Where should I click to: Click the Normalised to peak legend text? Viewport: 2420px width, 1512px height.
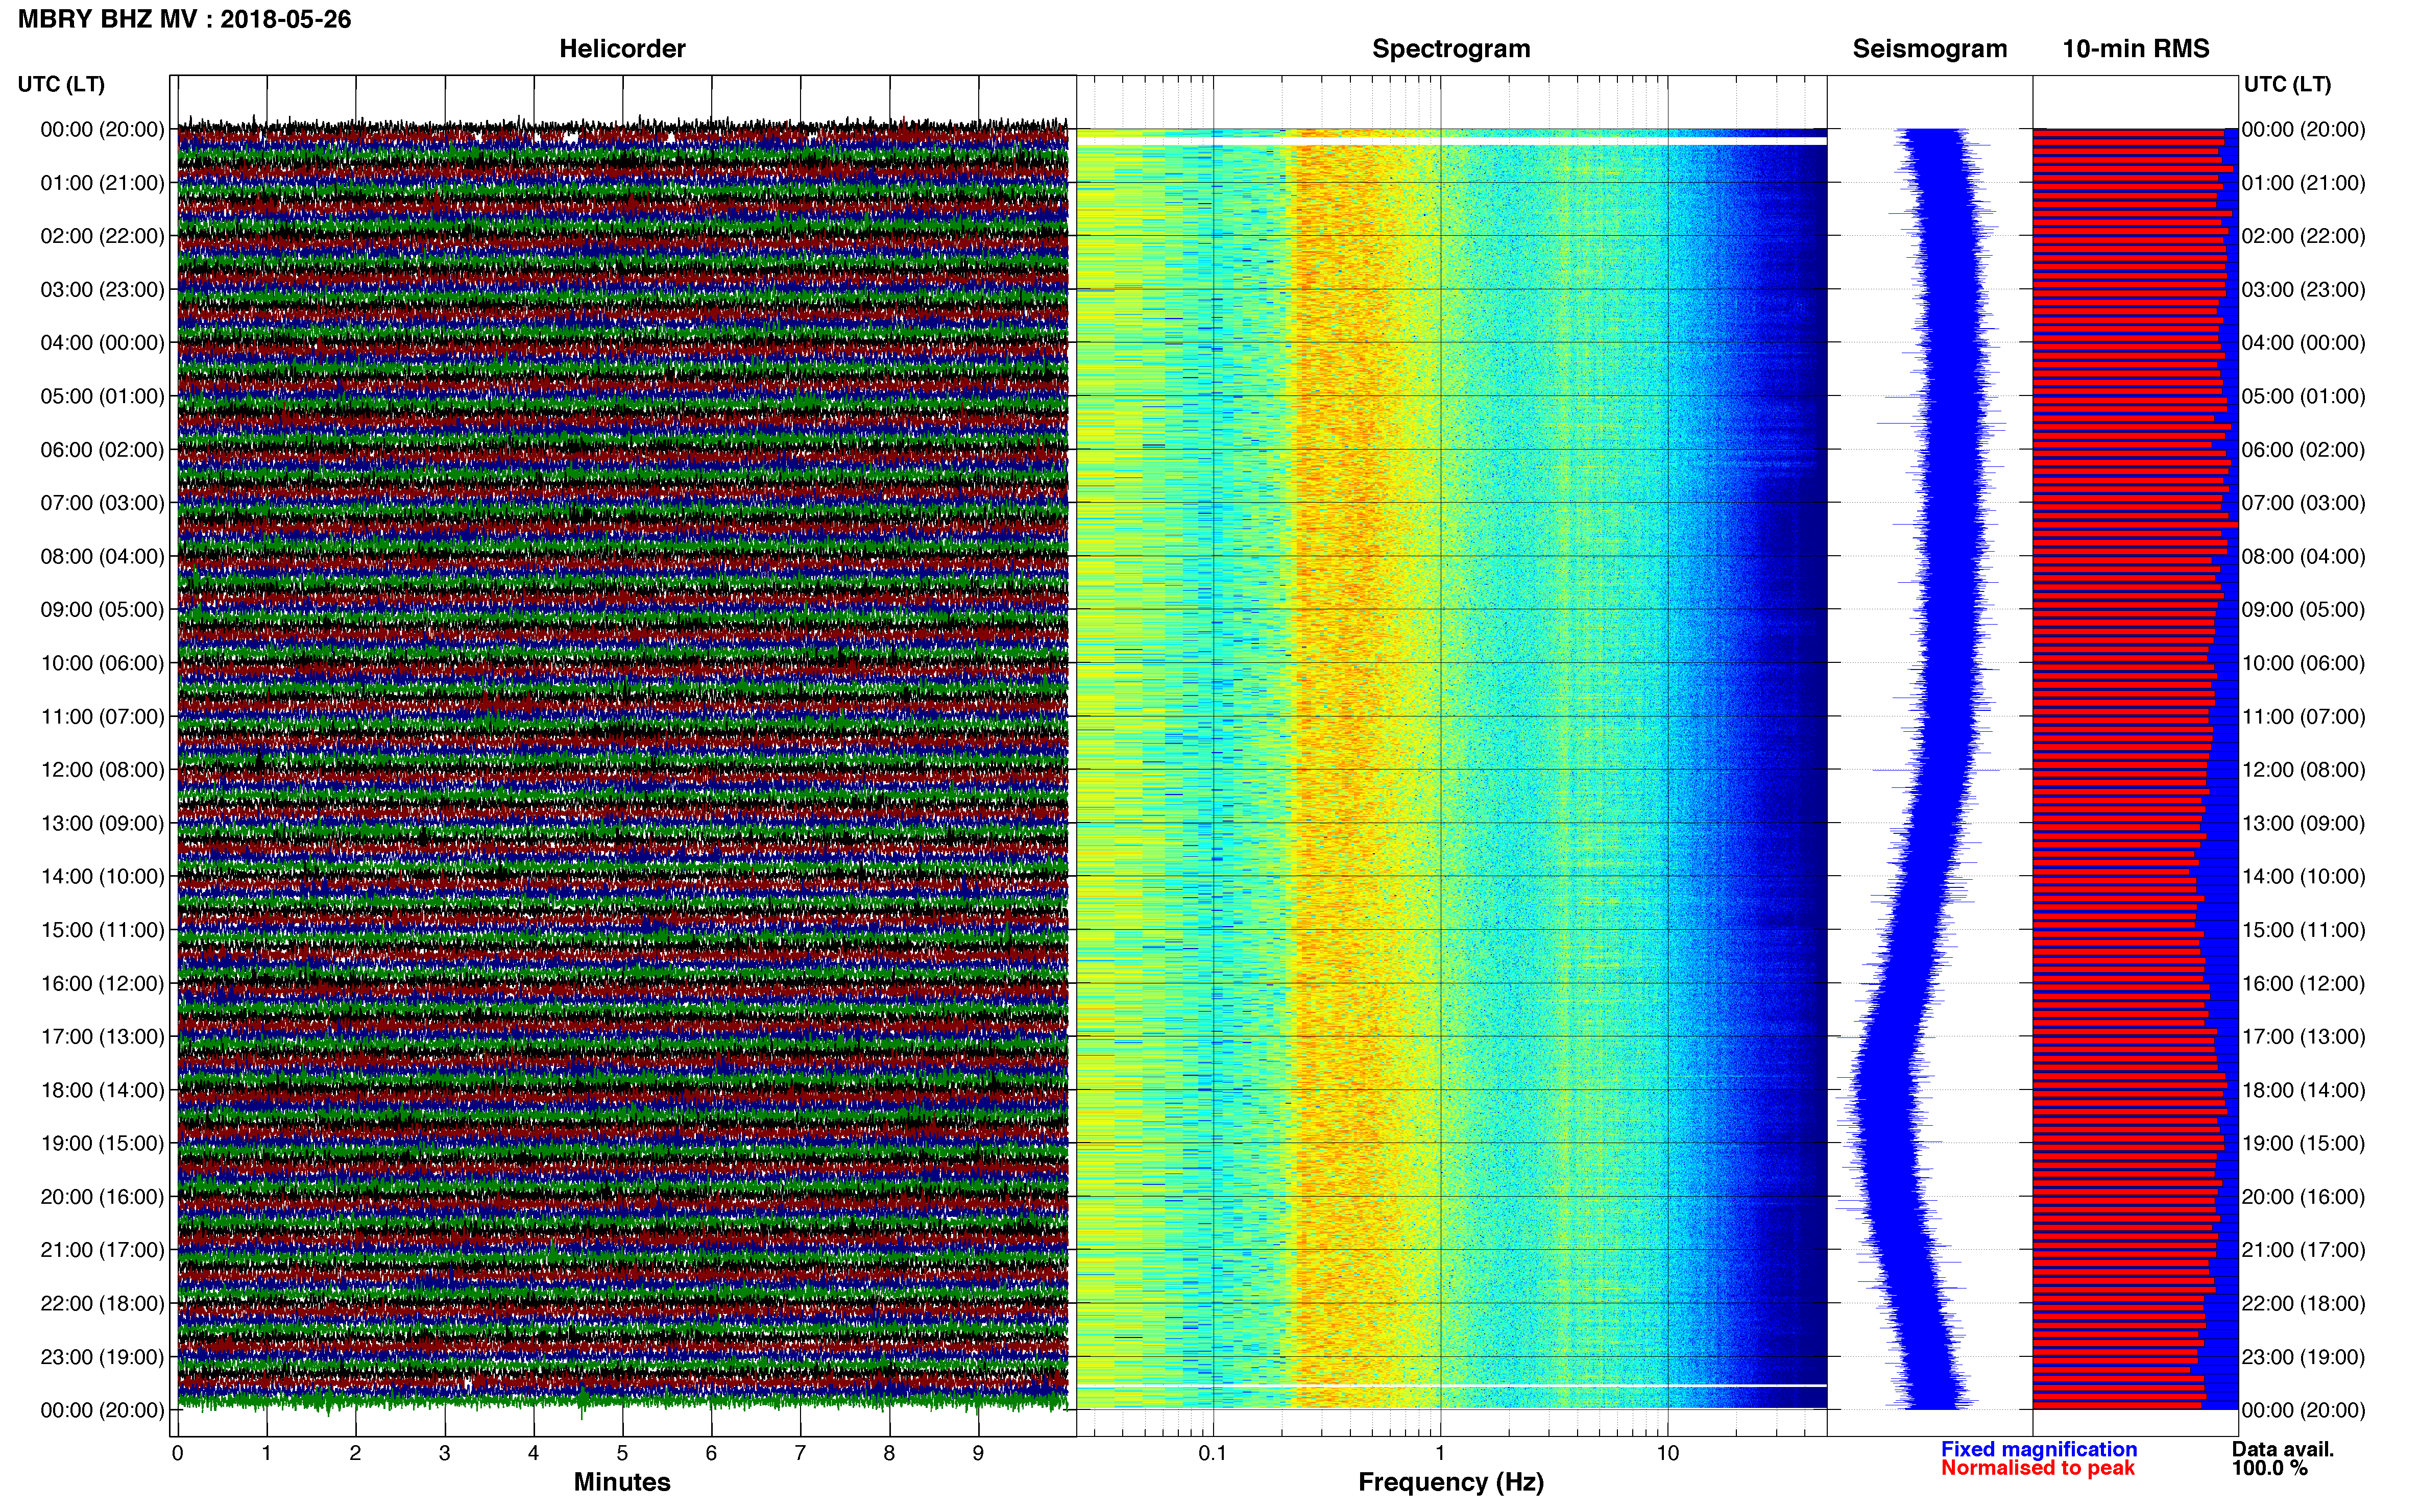pyautogui.click(x=2038, y=1468)
